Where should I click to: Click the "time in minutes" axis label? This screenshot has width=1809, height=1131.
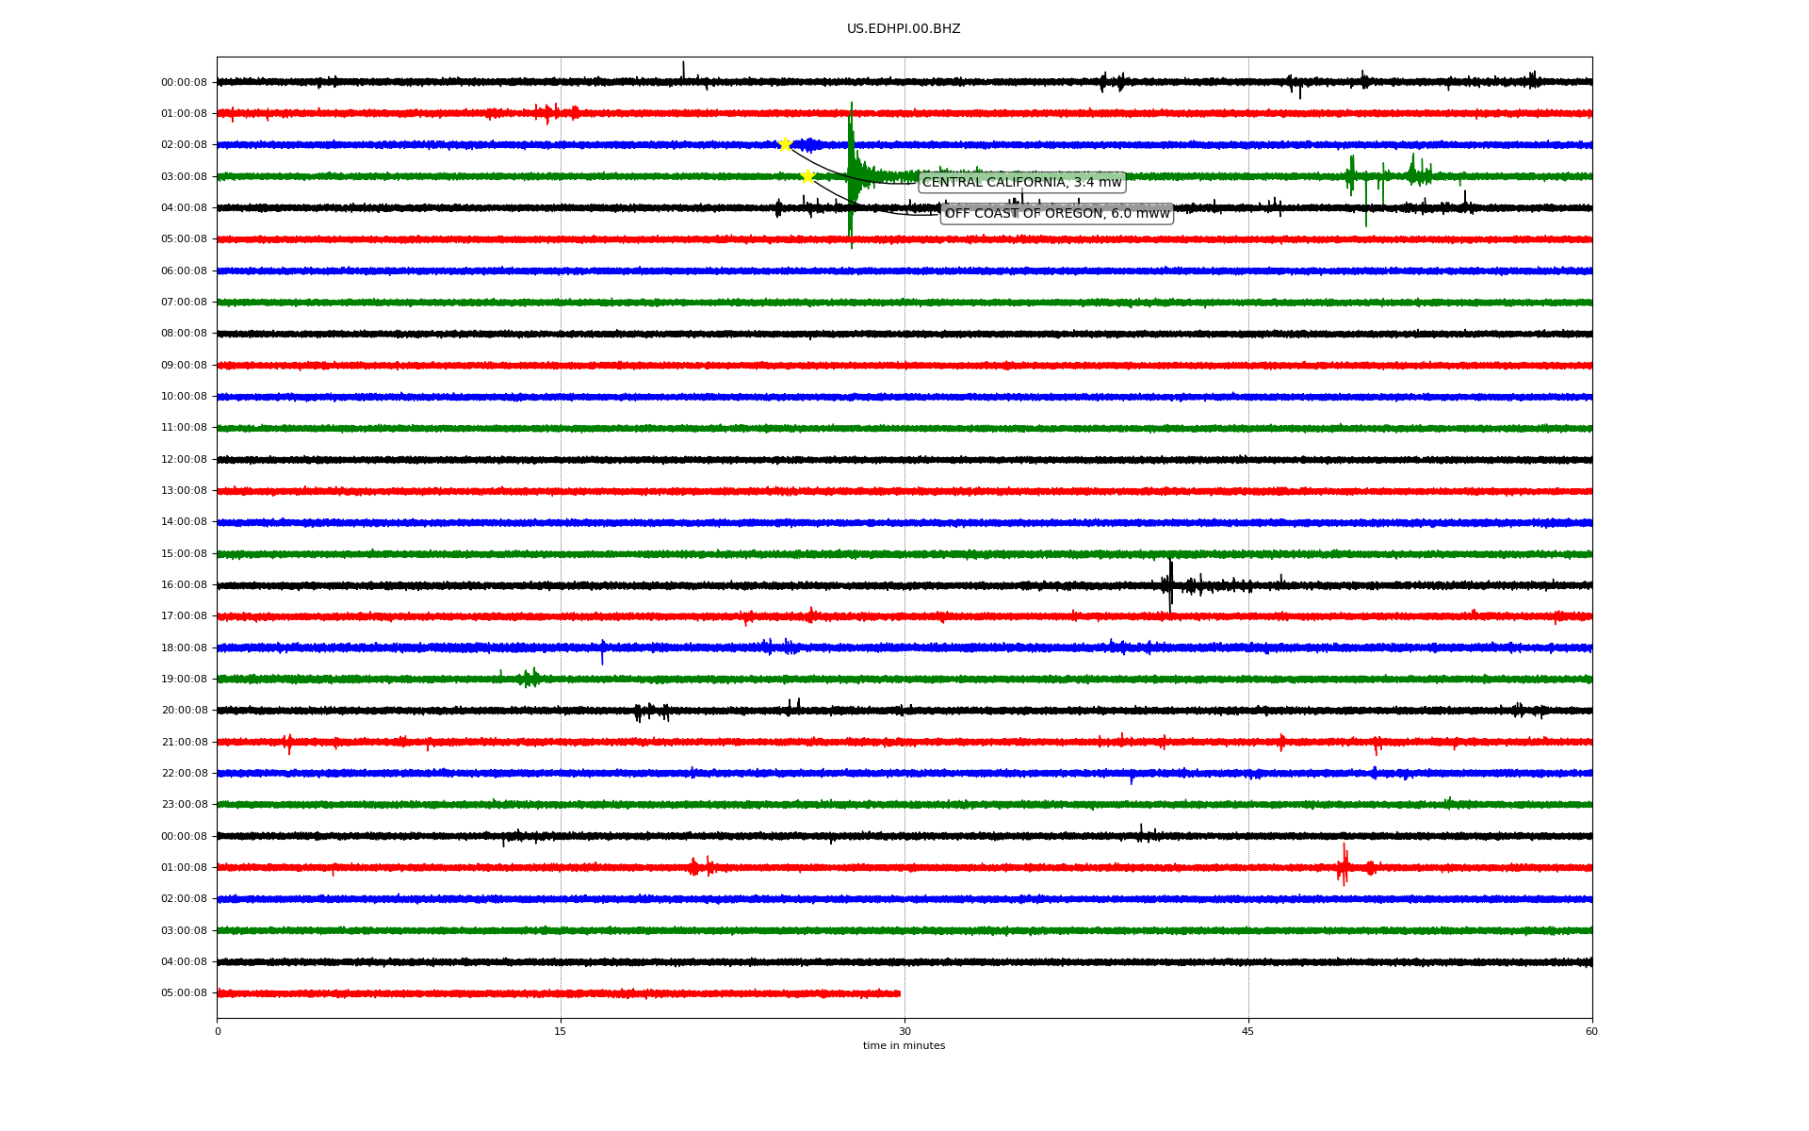(904, 1046)
